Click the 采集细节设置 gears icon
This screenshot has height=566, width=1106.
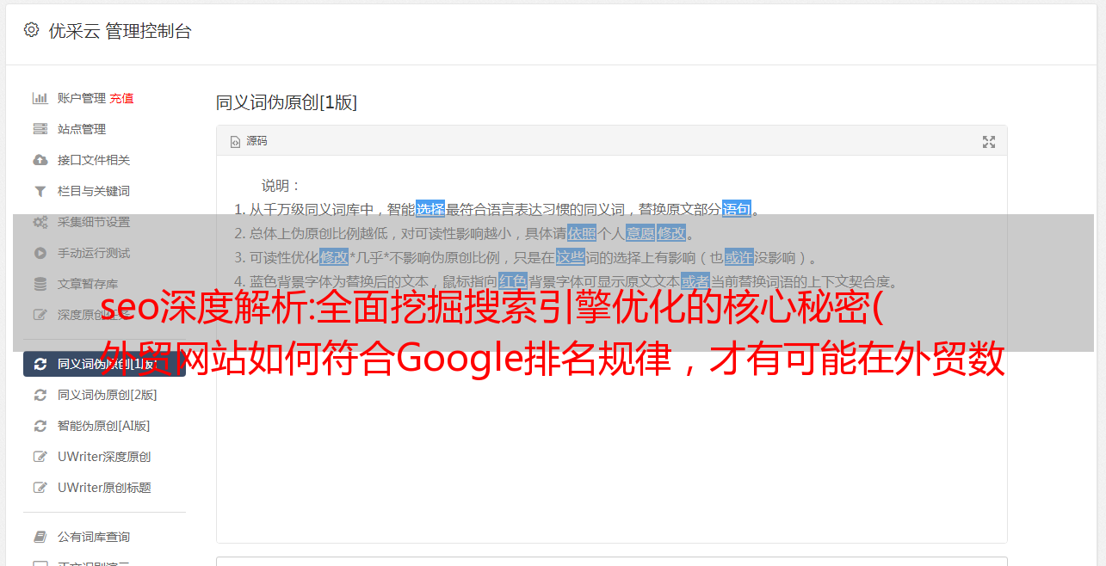tap(40, 222)
